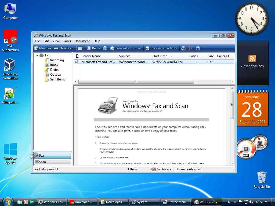The image size is (275, 206).
Task: Open VM - Supermium desktop shortcut
Action: coord(10,41)
